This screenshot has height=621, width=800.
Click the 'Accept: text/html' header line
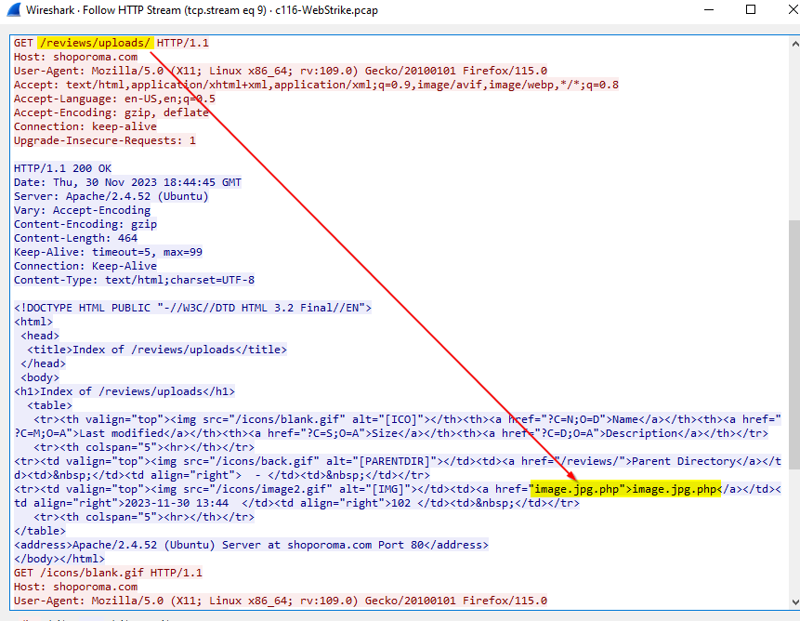316,85
